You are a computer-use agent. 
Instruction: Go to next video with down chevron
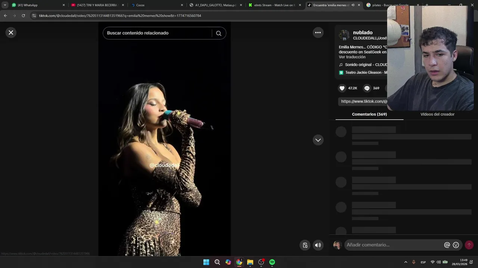318,140
